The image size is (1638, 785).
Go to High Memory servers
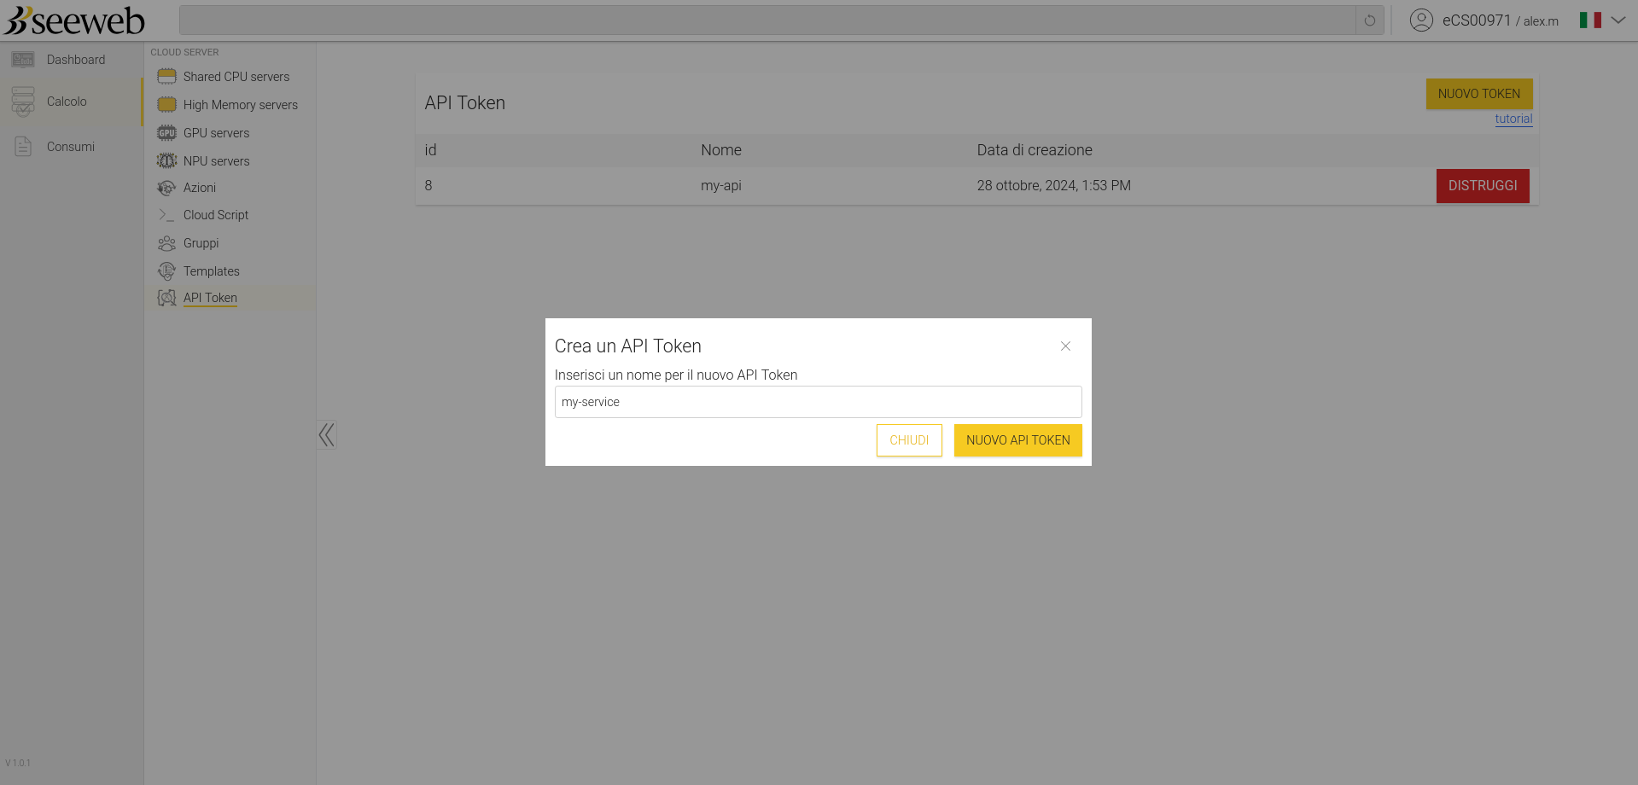click(241, 105)
